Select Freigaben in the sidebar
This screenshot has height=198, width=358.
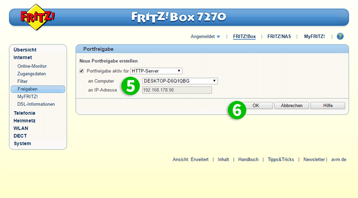click(x=38, y=89)
